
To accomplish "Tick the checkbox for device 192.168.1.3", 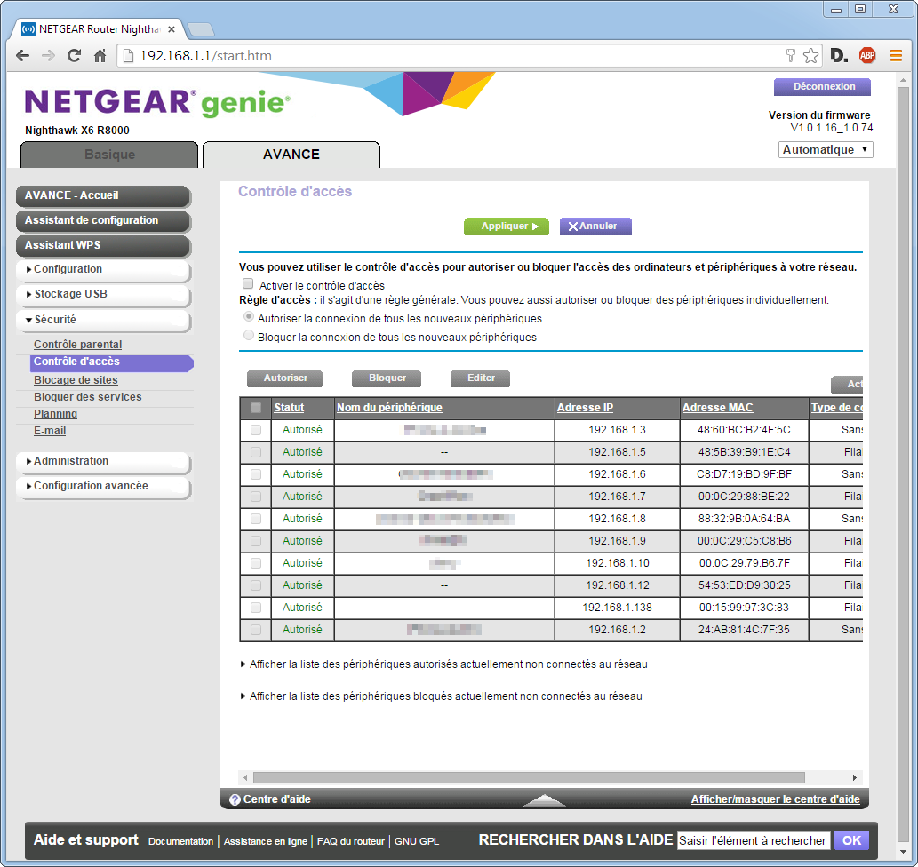I will tap(256, 430).
